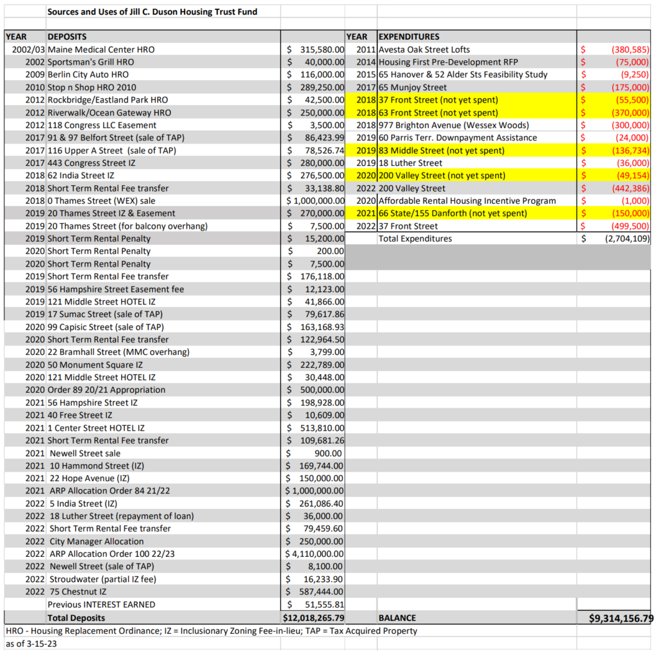Select "65 Hanover & 52 Alder Sts Feasibility Study"
This screenshot has height=655, width=656.
click(x=463, y=74)
